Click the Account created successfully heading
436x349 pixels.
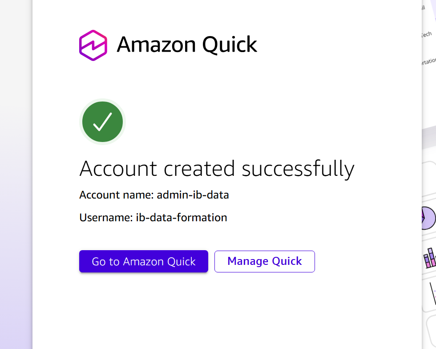click(217, 169)
